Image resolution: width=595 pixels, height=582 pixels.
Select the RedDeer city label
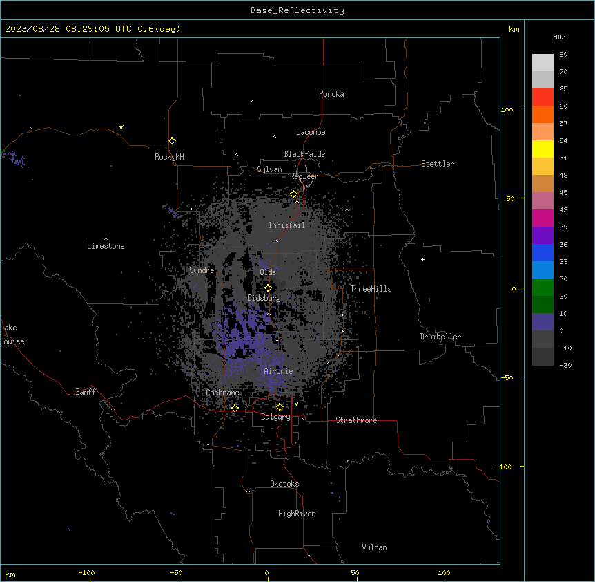[x=304, y=176]
